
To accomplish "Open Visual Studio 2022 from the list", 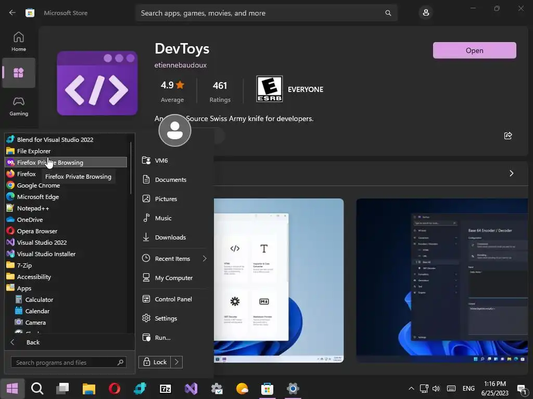I will point(66,243).
